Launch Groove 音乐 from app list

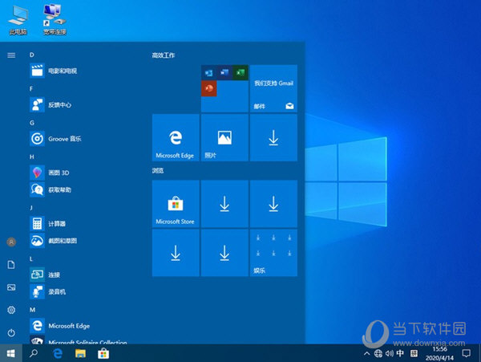(83, 139)
